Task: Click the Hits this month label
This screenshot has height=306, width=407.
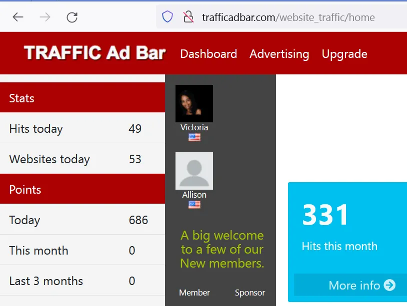Action: point(339,246)
